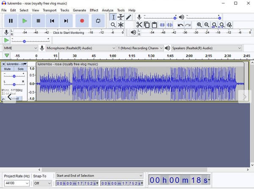Select the Zoom magnifier tool
This screenshot has width=254, height=189.
(113, 25)
